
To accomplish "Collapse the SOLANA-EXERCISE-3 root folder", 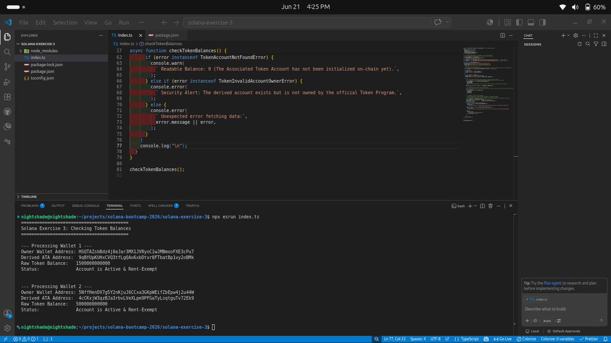I will 19,44.
